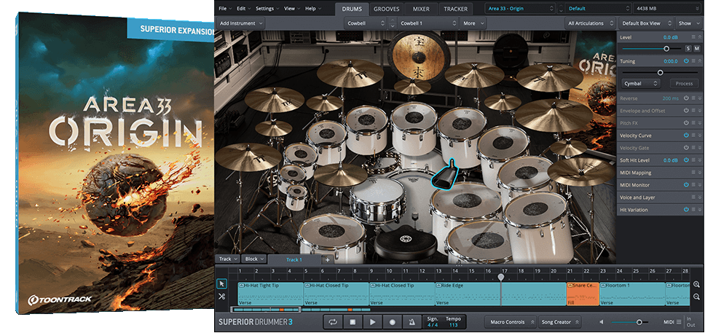Open the MIDI In/Out menu icon
The height and width of the screenshot is (333, 713).
[x=679, y=321]
